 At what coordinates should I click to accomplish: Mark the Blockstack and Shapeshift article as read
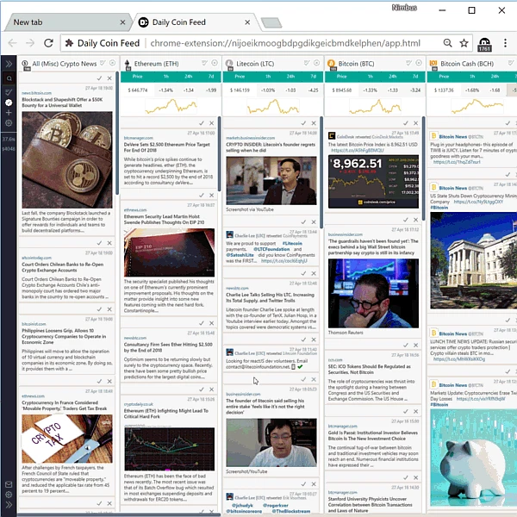pos(99,78)
